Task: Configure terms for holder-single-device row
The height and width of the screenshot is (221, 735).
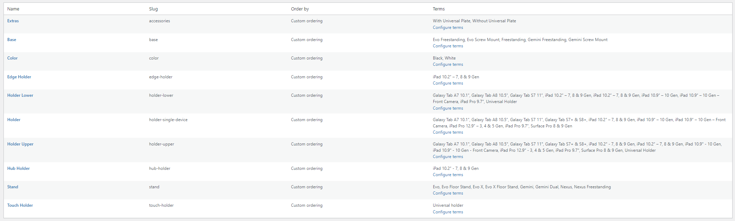Action: 448,132
